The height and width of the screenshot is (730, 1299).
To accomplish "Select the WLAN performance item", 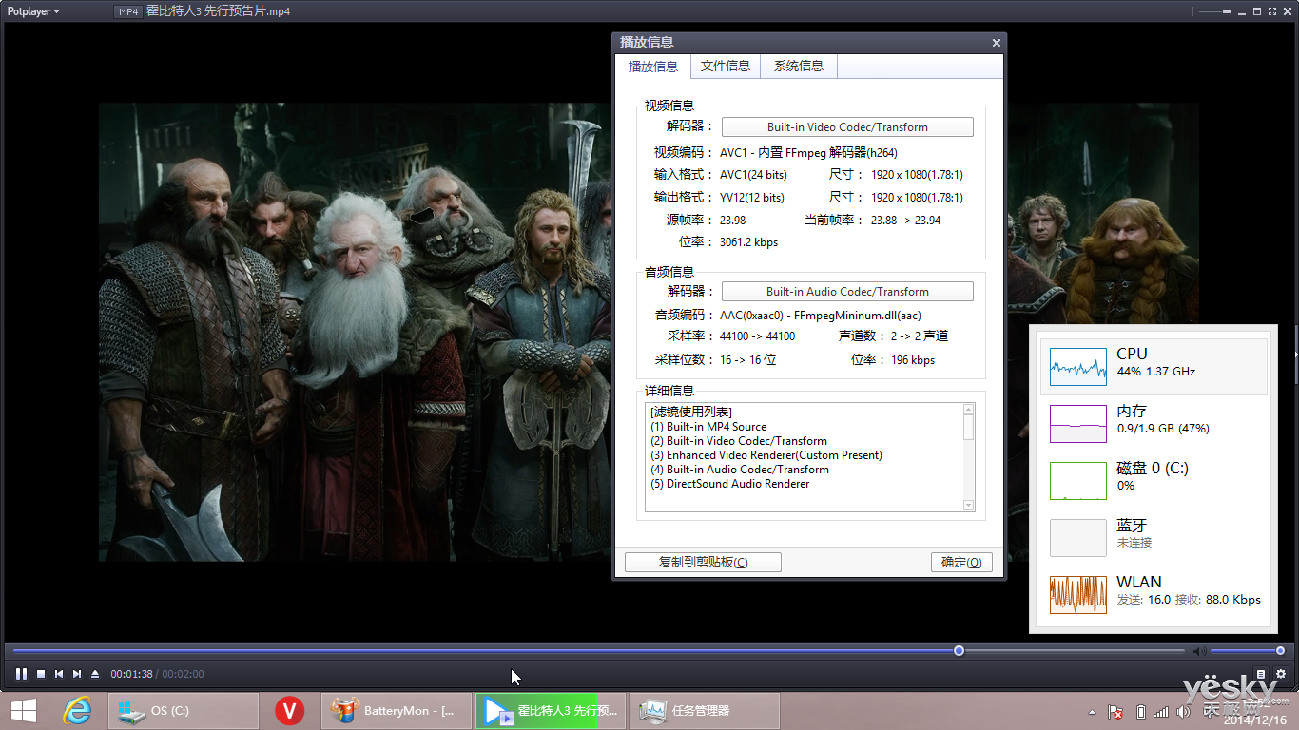I will tap(1154, 594).
